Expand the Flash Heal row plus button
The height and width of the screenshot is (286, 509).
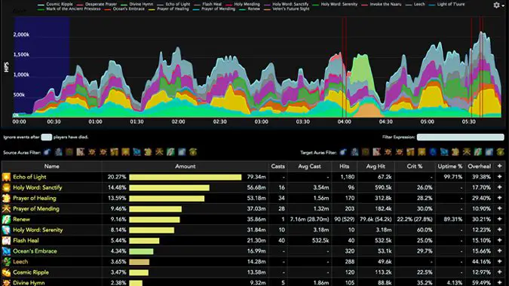(x=500, y=240)
